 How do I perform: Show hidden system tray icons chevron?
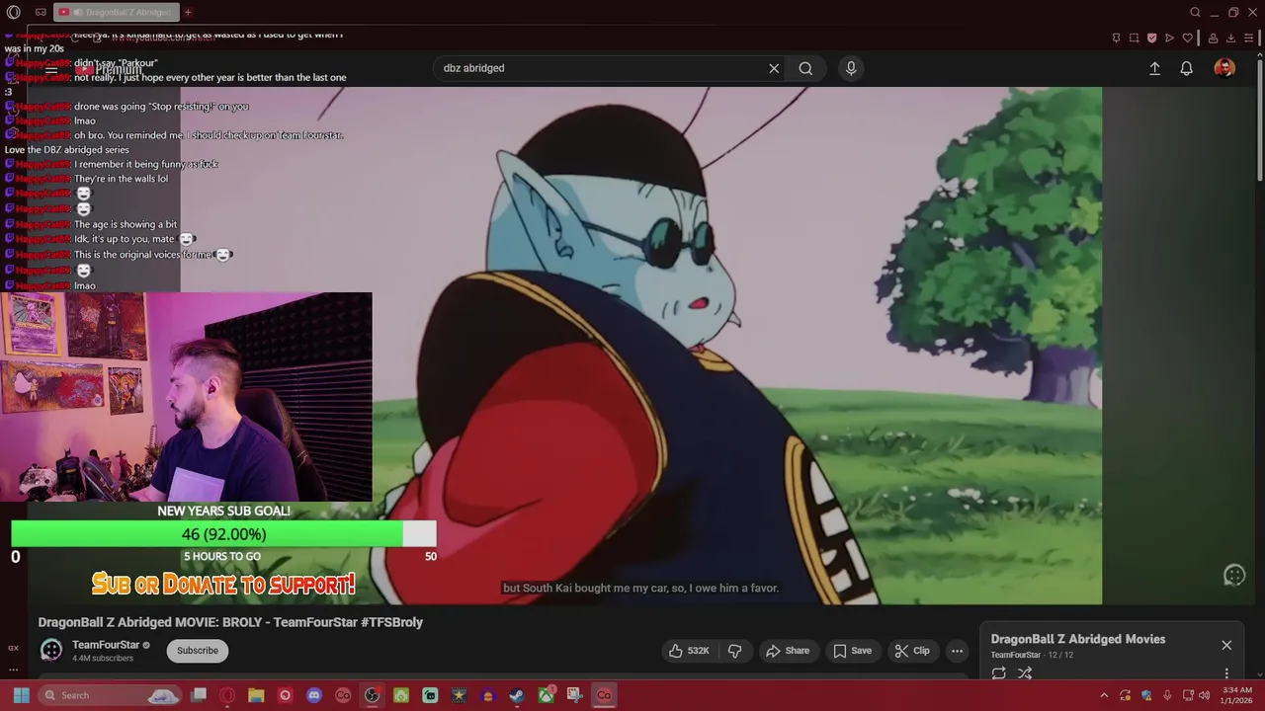click(x=1104, y=695)
